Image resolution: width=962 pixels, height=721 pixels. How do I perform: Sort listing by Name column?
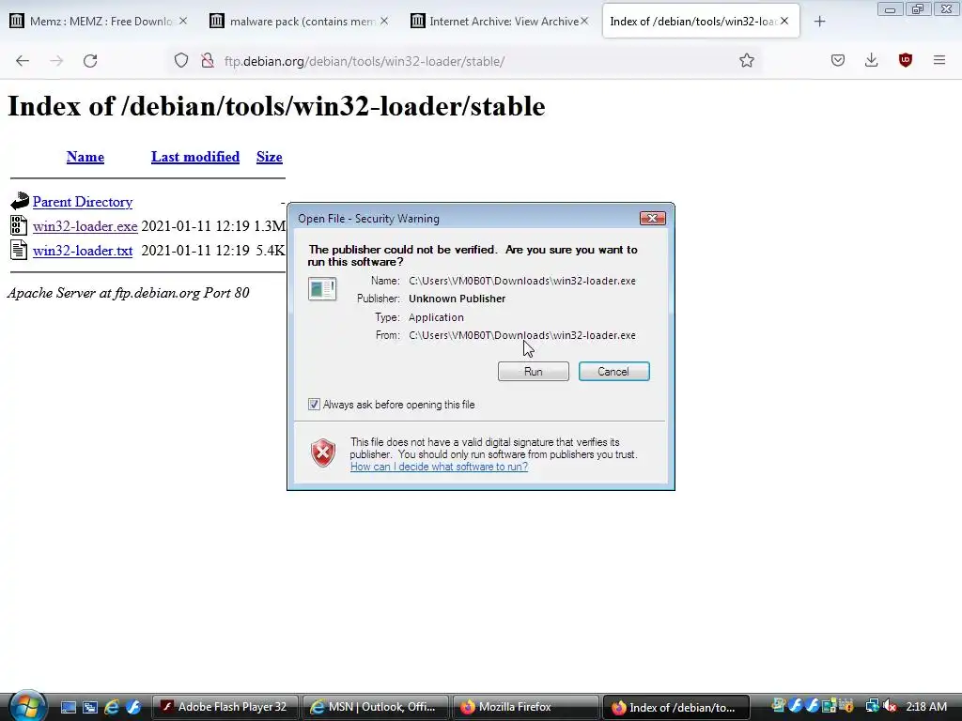(85, 157)
